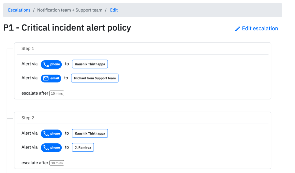Viewport: 295px width, 173px height.
Task: Select Notification team + Support team breadcrumb
Action: [70, 10]
